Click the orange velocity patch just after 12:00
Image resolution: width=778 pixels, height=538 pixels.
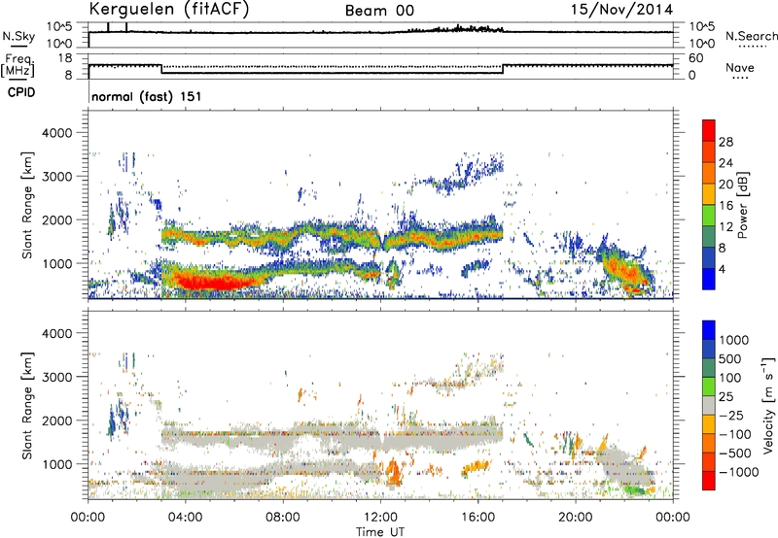[x=394, y=474]
